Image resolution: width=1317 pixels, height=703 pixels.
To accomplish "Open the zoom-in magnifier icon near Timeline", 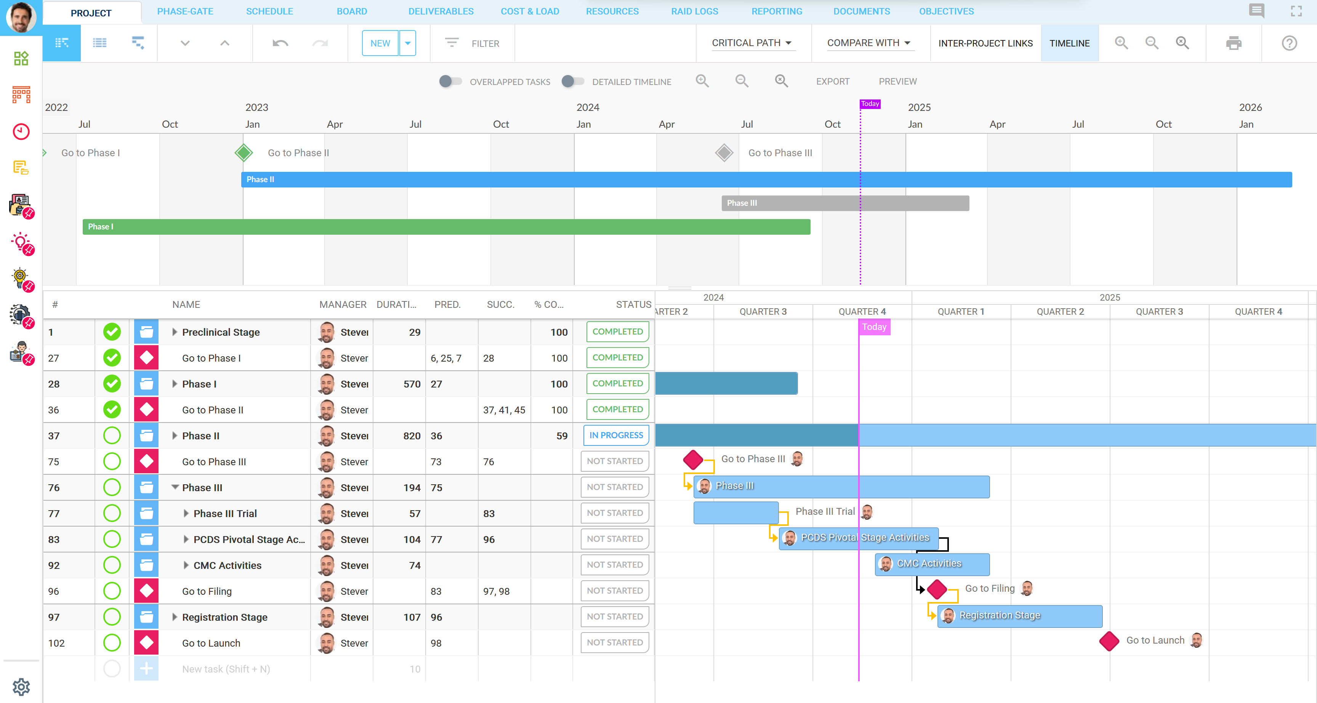I will (1121, 43).
